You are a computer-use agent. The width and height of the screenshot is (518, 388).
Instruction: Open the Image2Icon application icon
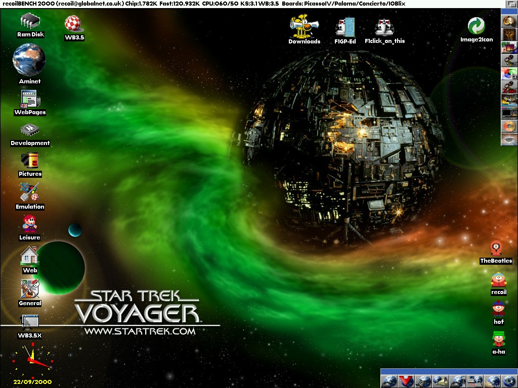coord(476,26)
